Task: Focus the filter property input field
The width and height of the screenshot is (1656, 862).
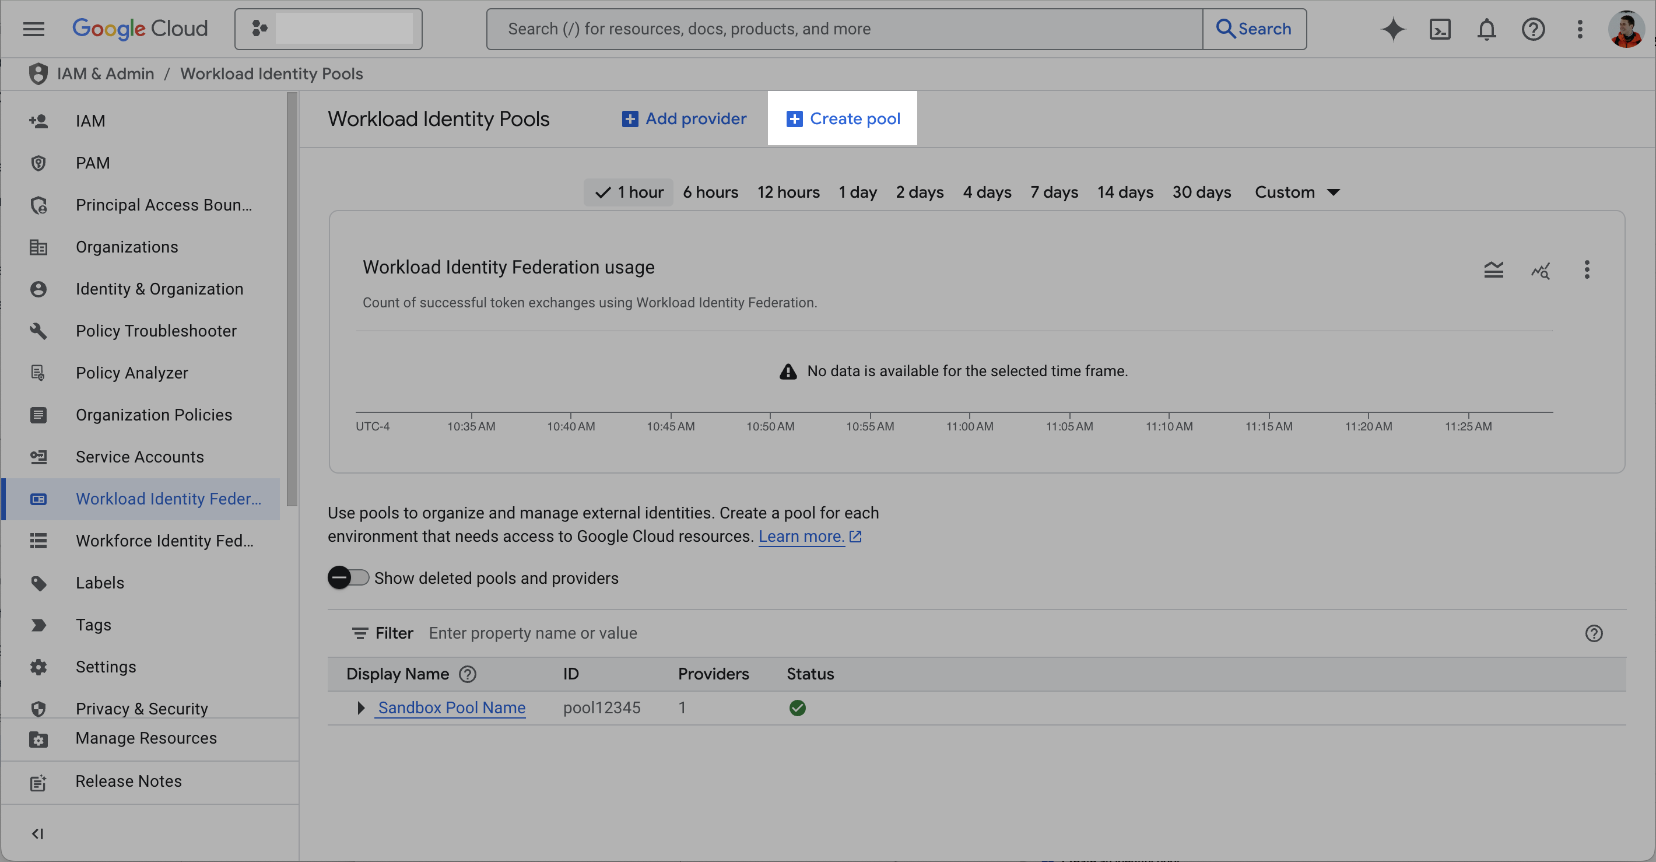Action: [997, 633]
